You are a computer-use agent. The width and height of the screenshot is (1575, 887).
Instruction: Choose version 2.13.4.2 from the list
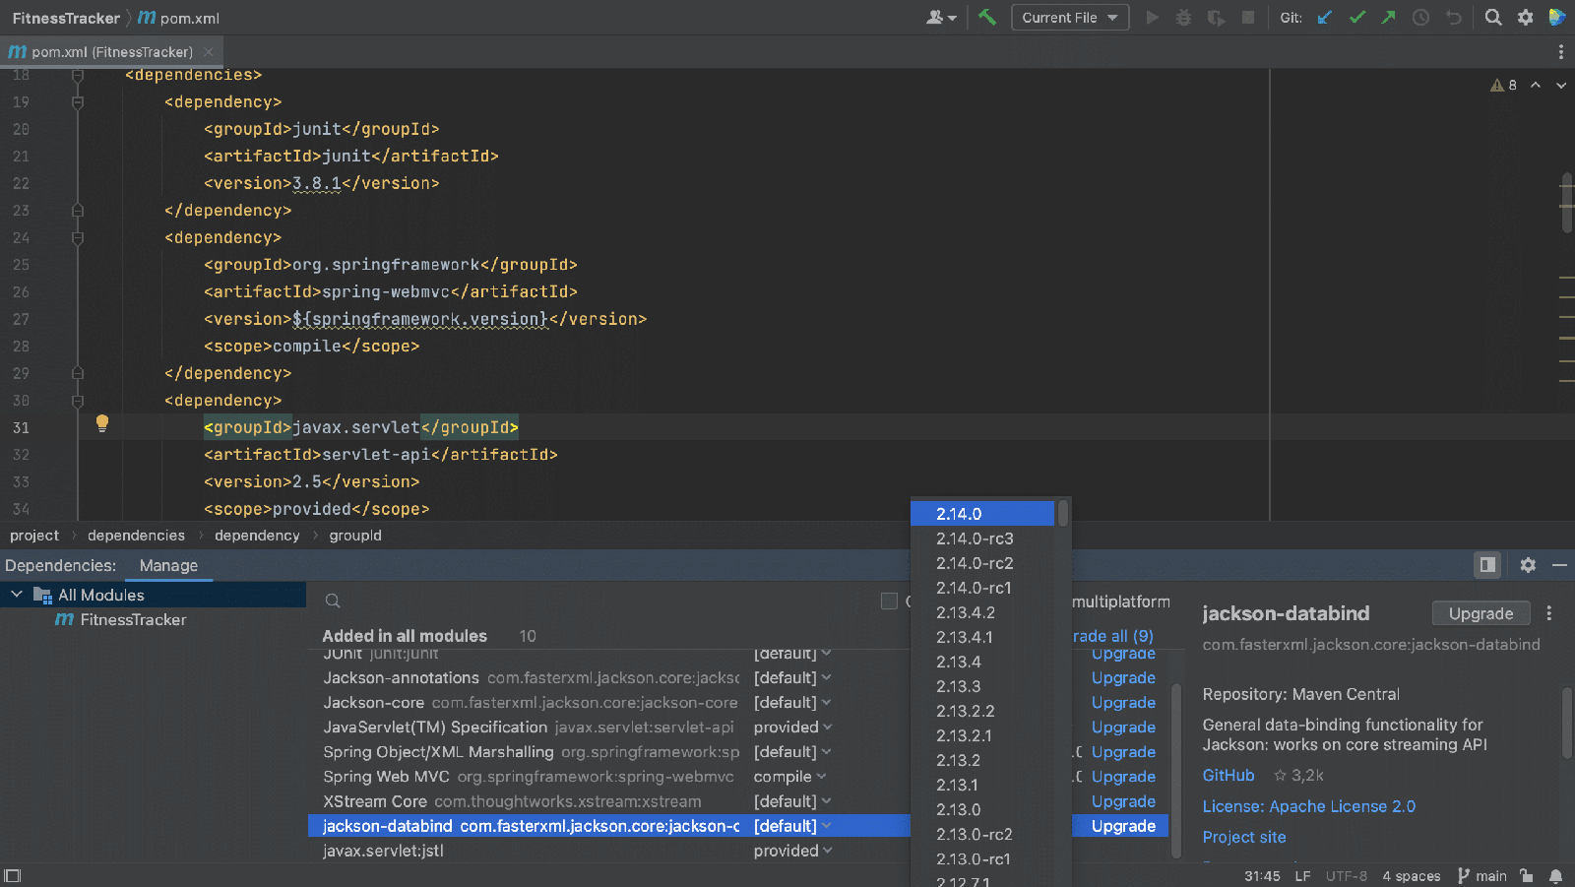coord(982,612)
